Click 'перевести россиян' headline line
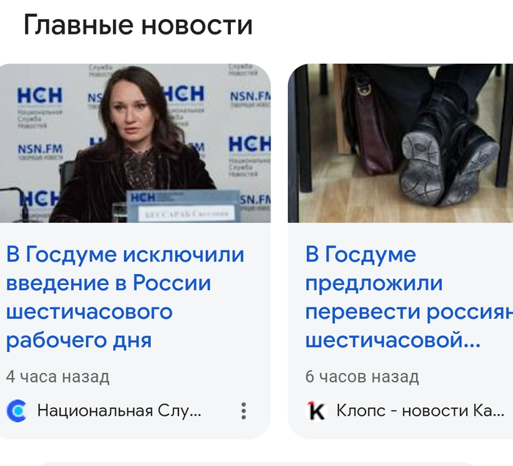The image size is (513, 466). [x=409, y=311]
